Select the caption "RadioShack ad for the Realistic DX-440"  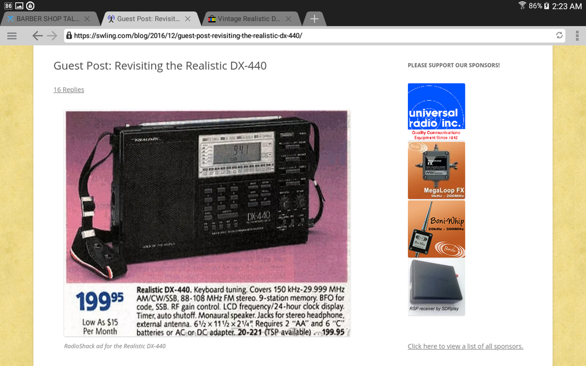tap(115, 346)
